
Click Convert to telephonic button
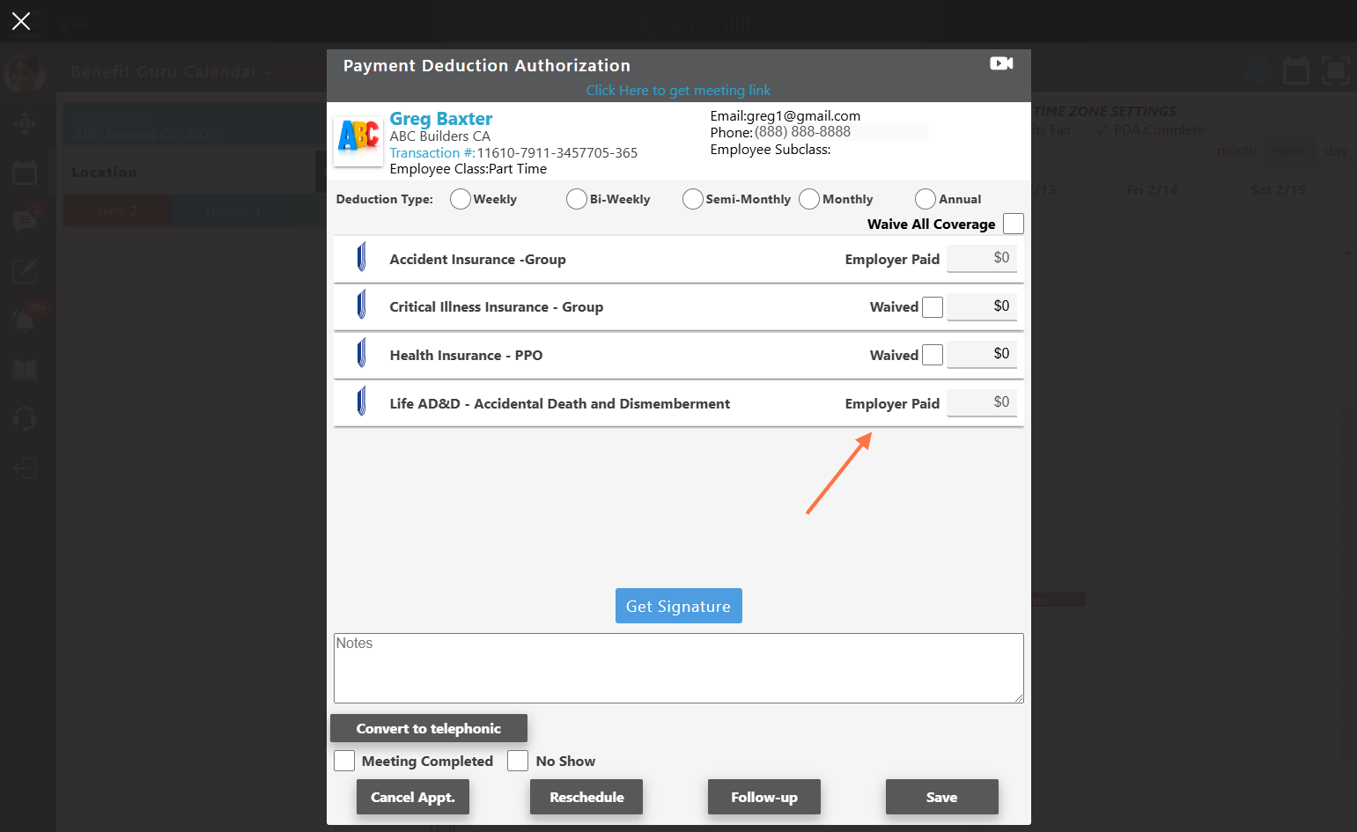[x=429, y=728]
